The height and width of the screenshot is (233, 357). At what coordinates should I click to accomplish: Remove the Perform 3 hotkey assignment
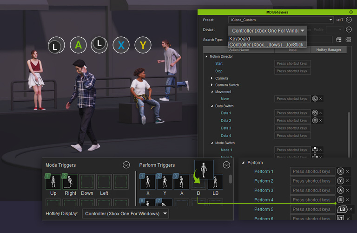coord(348,191)
